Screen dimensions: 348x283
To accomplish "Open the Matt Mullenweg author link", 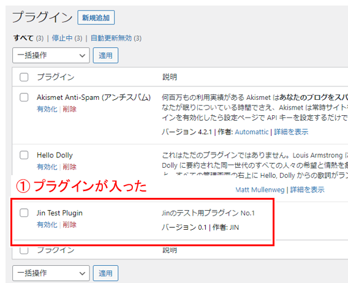I will point(260,190).
